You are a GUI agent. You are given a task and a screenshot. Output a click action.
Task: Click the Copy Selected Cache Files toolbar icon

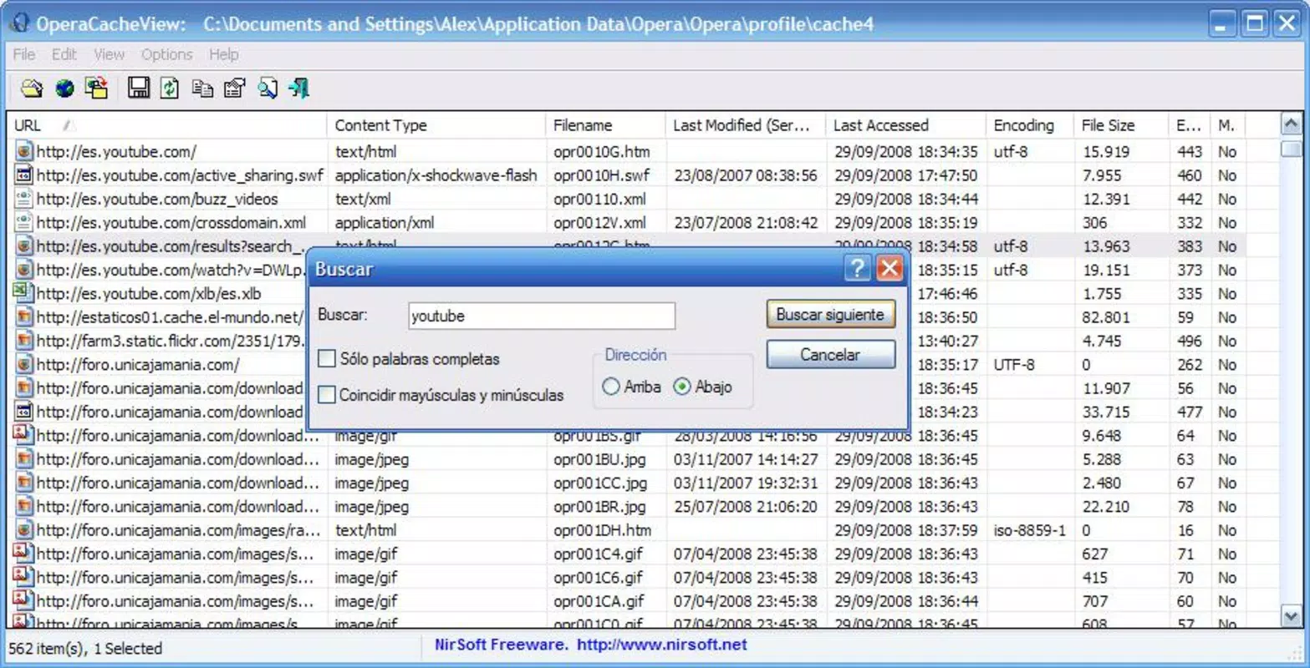pos(97,89)
